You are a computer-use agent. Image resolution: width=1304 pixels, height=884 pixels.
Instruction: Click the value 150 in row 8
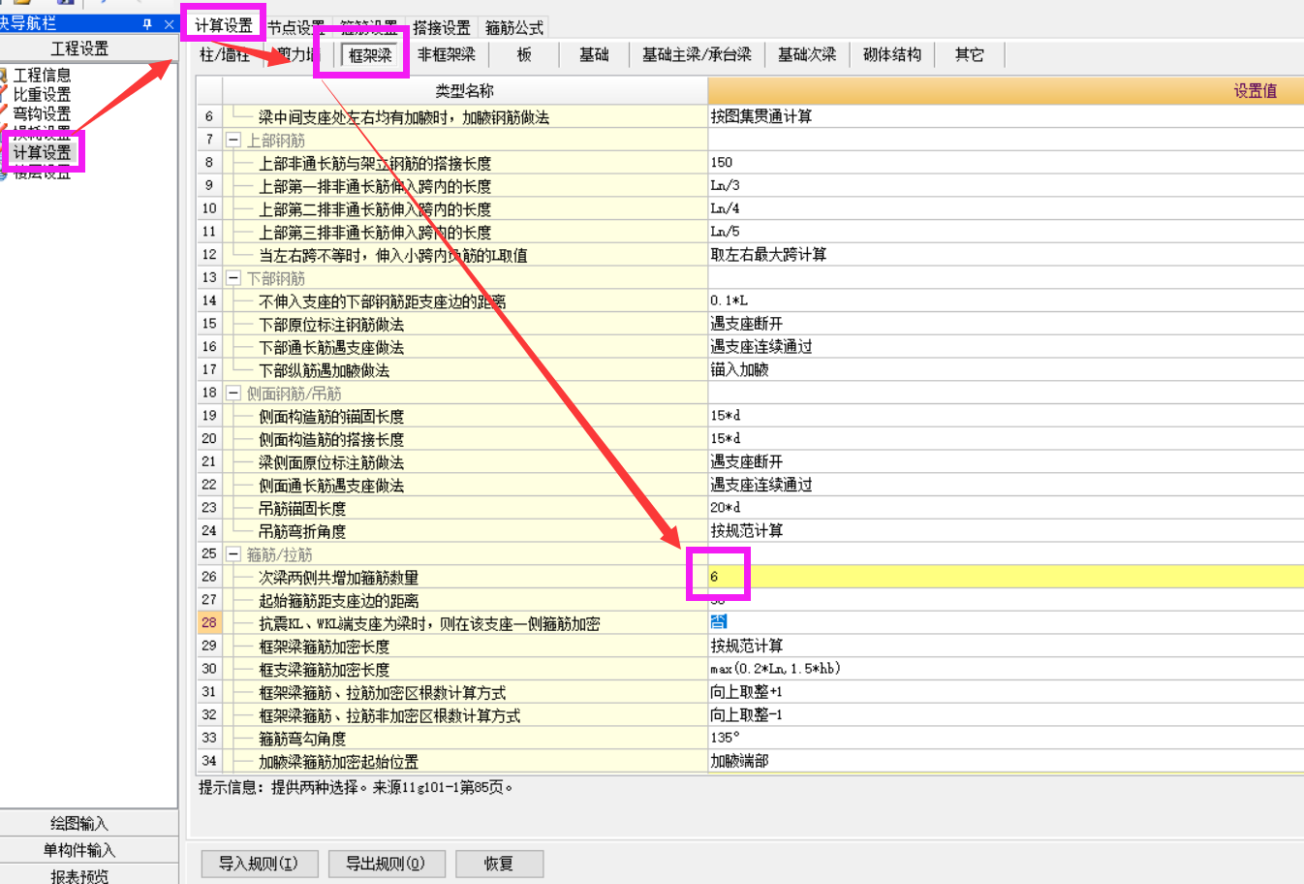click(722, 162)
